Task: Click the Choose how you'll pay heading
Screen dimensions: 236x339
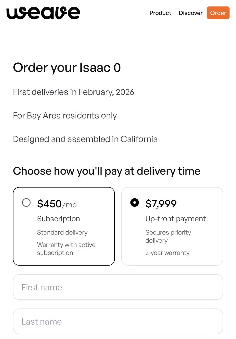Action: (107, 171)
